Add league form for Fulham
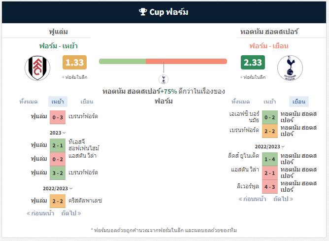 pos(74,77)
